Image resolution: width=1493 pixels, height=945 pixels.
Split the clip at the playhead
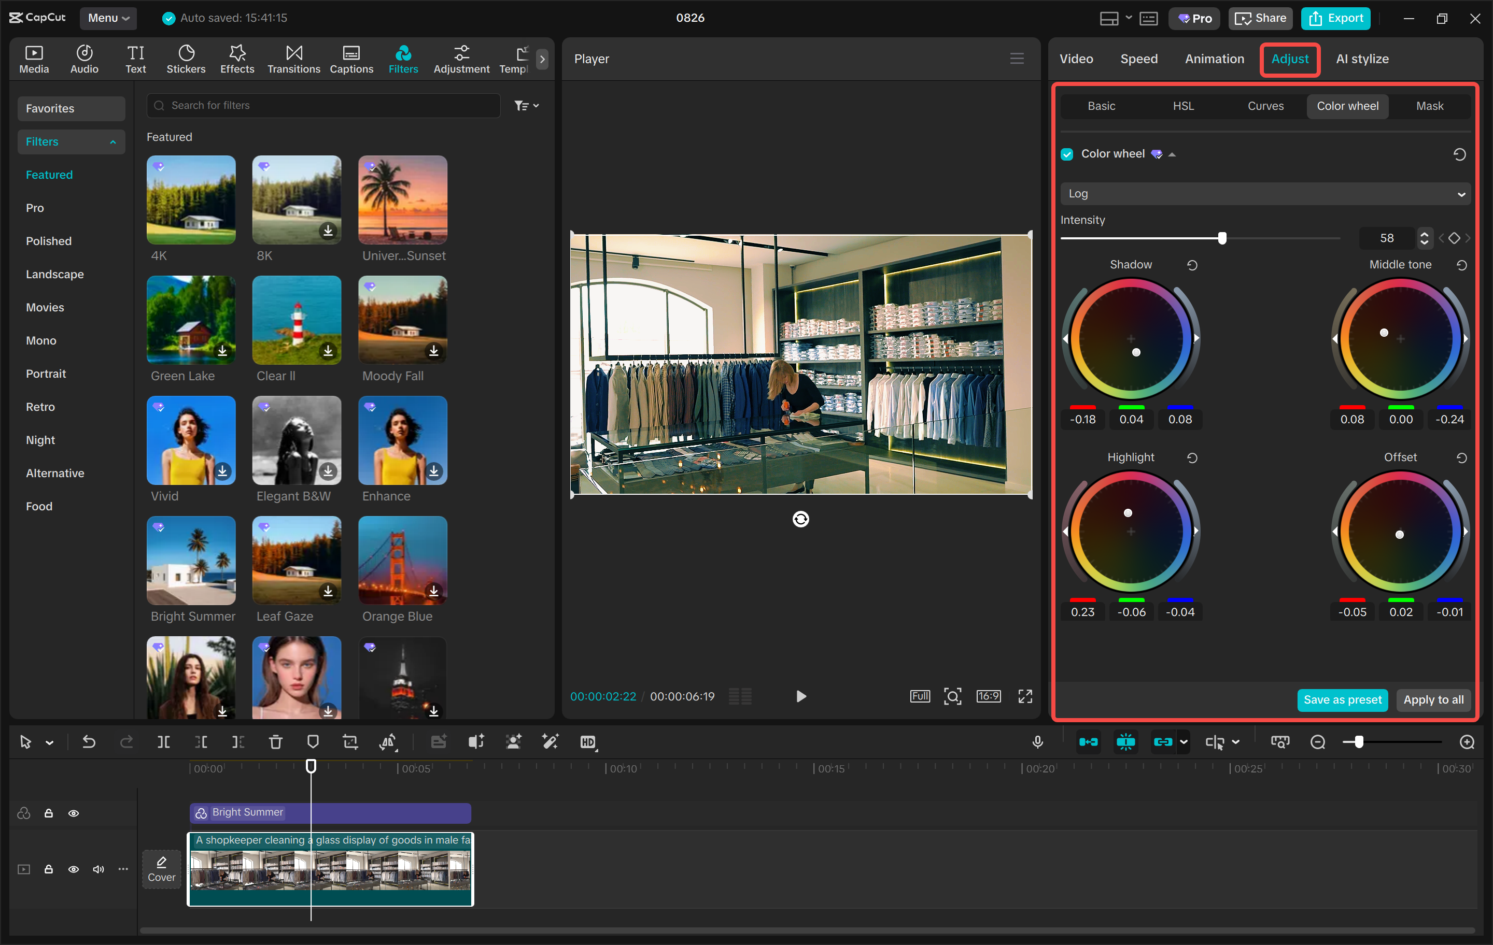click(164, 742)
